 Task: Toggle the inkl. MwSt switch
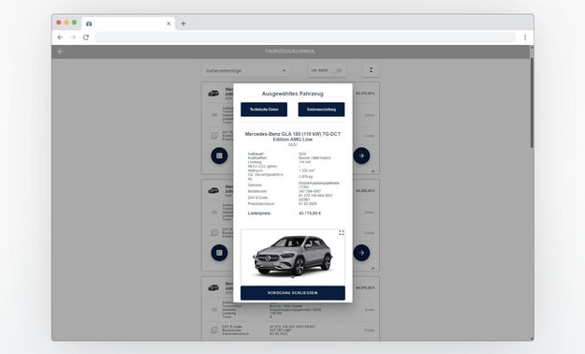[x=337, y=70]
